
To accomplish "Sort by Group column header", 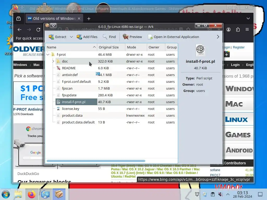I will pyautogui.click(x=172, y=47).
